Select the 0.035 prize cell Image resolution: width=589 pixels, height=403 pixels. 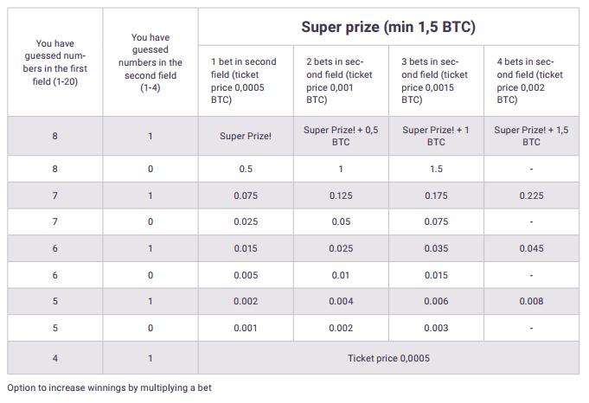(x=436, y=249)
